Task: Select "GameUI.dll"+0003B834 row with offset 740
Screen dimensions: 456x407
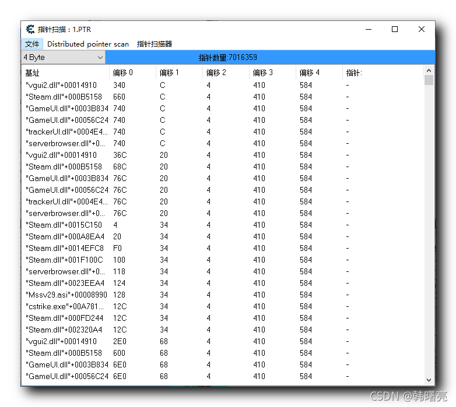Action: click(223, 108)
